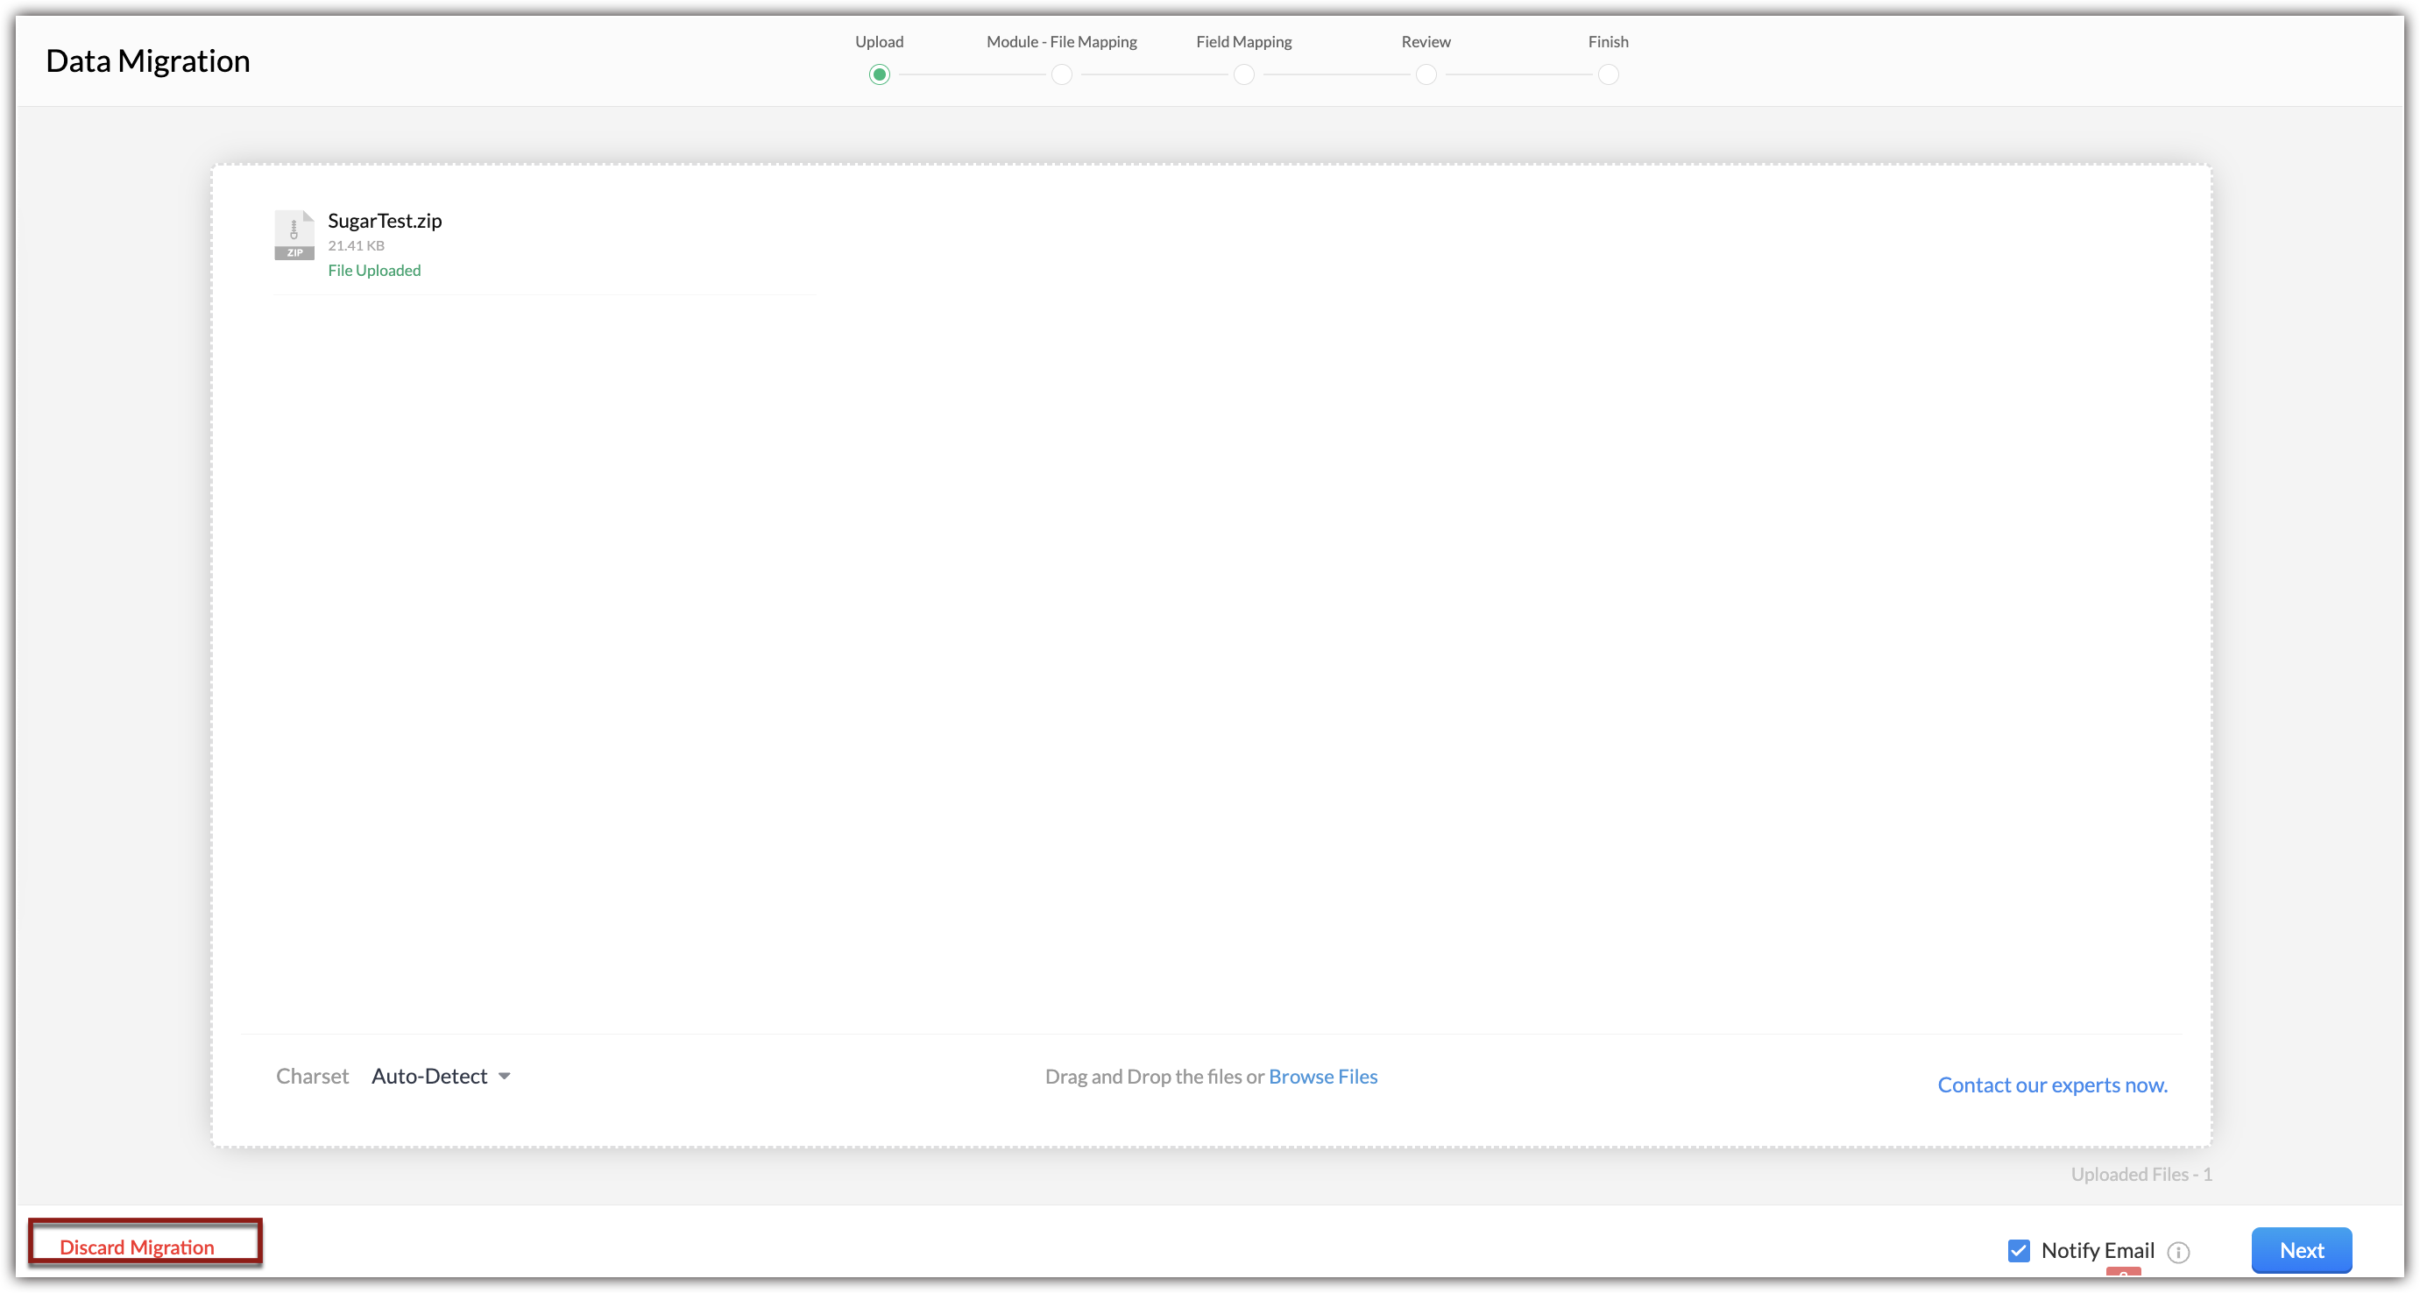Select the Review step label

point(1426,41)
